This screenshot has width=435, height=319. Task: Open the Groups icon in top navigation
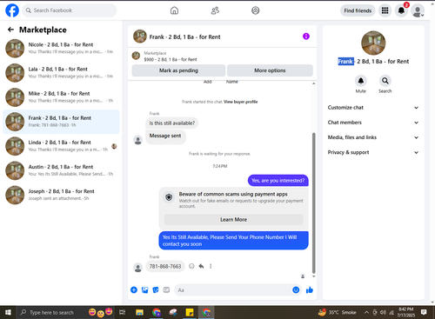click(x=256, y=10)
